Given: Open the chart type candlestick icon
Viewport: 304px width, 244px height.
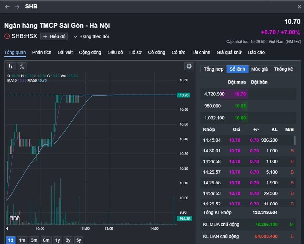Looking at the screenshot, I should pos(11,66).
